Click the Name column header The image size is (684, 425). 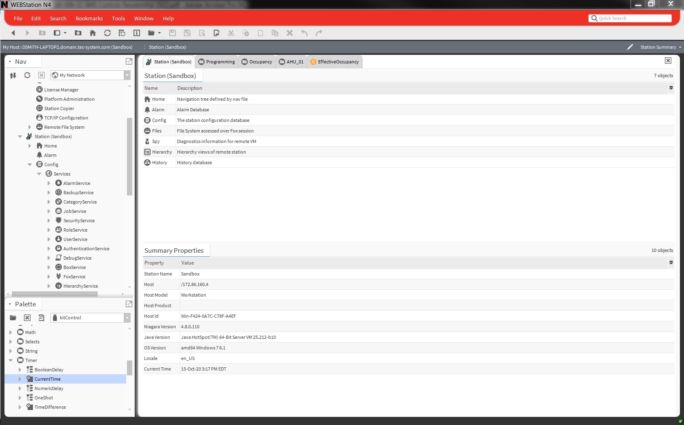[x=151, y=88]
